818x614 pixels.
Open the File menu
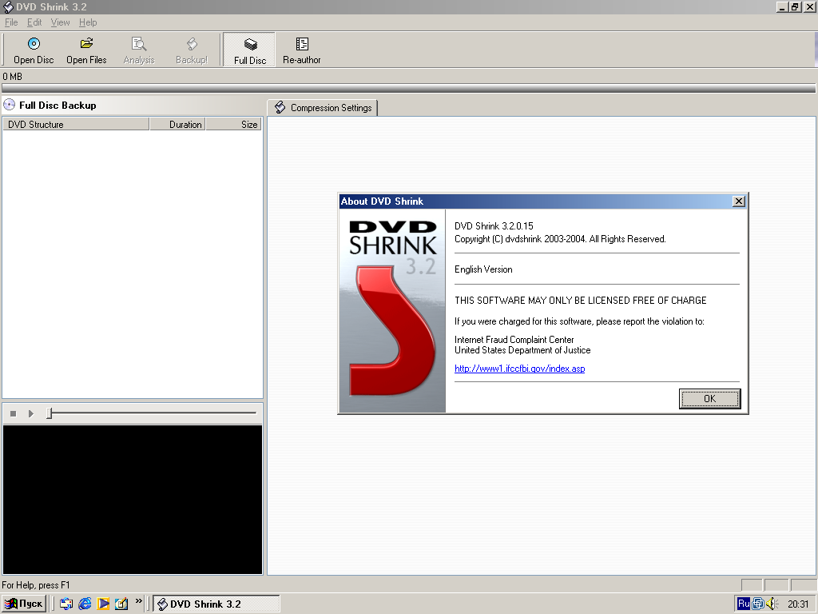point(11,22)
